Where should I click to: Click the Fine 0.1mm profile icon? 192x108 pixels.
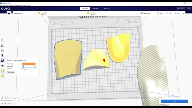pos(142,13)
